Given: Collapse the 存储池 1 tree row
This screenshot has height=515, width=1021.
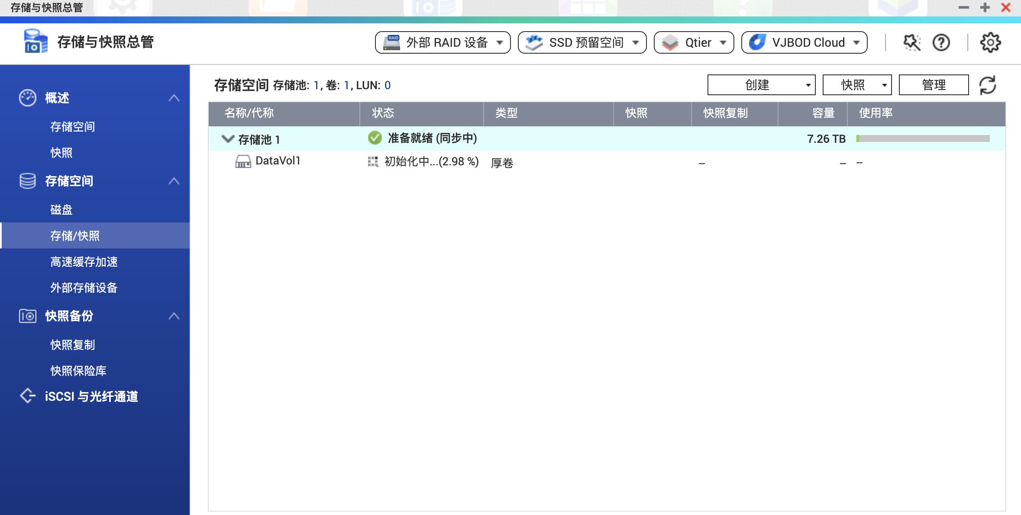Looking at the screenshot, I should [227, 139].
